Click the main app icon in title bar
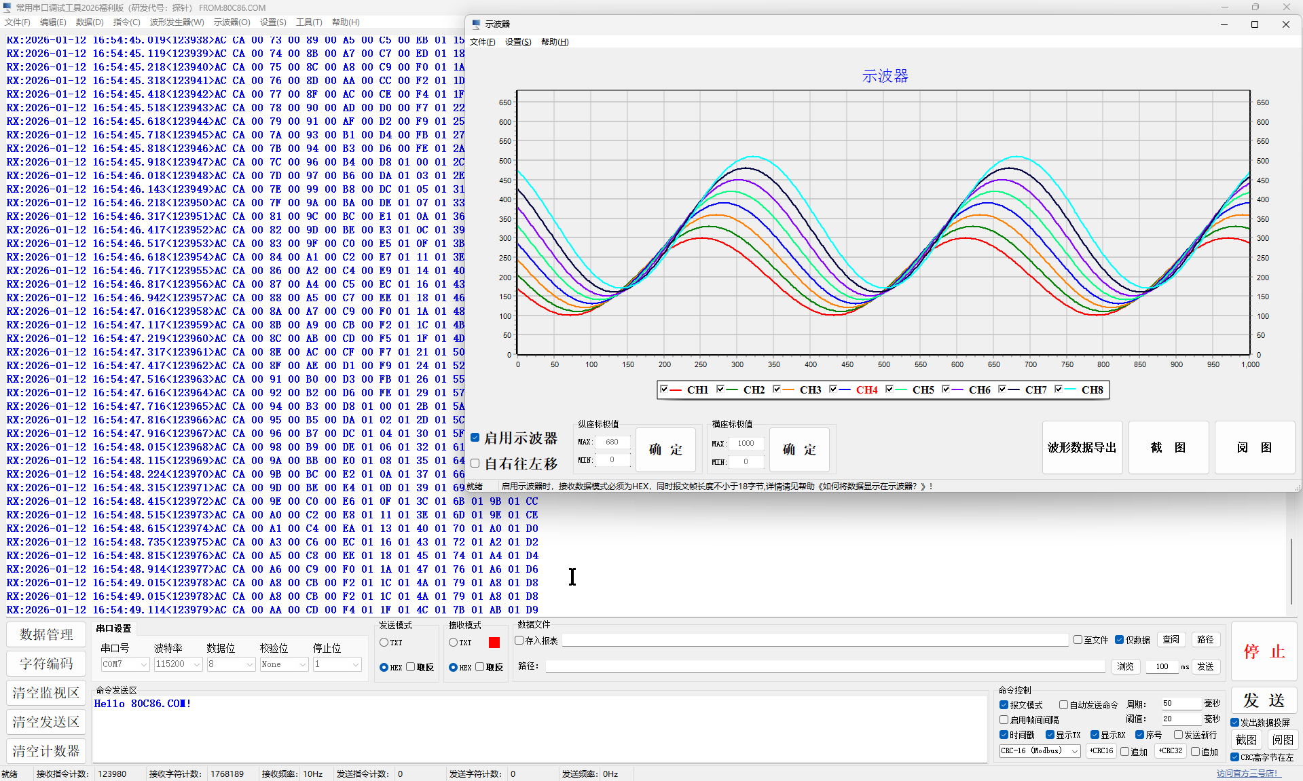Screen dimensions: 1303x781 click(x=7, y=7)
